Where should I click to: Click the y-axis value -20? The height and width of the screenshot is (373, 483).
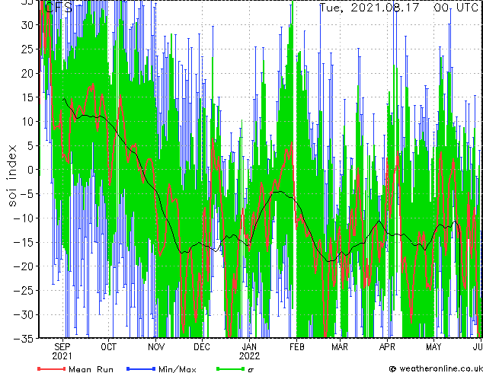(x=24, y=266)
